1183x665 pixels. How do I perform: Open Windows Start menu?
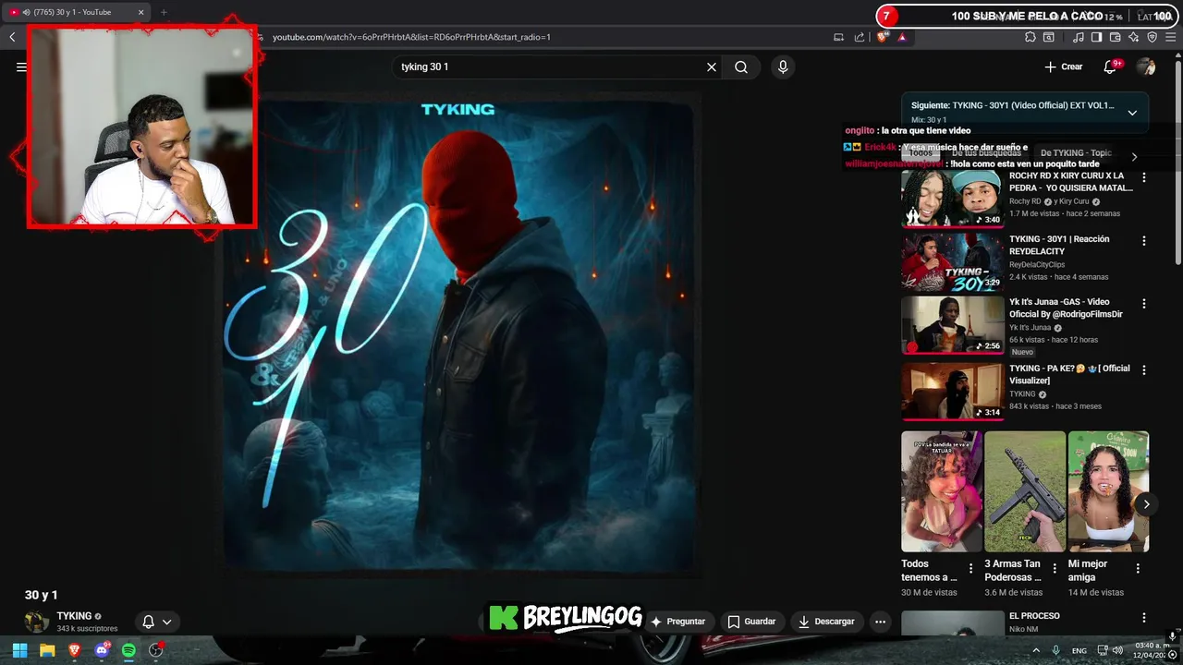(x=19, y=650)
